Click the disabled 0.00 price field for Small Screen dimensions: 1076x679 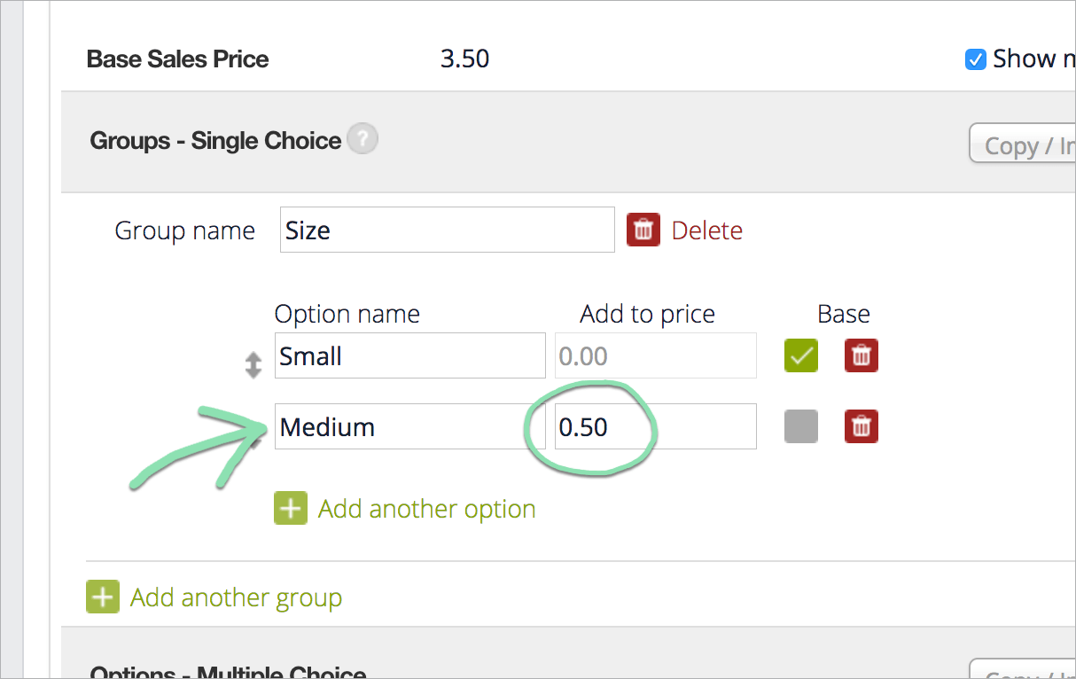[656, 355]
